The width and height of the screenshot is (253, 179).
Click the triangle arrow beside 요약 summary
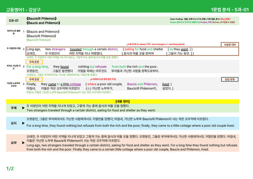(x=23, y=143)
